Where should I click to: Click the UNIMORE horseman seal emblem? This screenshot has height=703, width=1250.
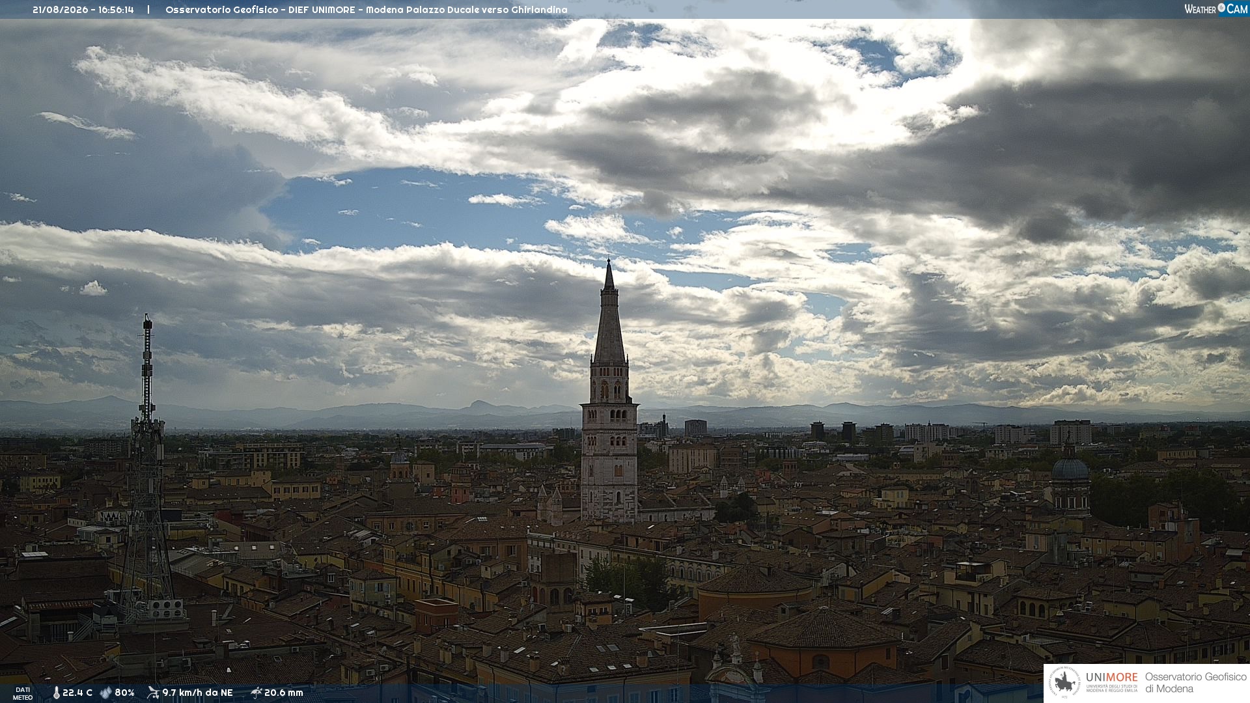(x=1064, y=683)
